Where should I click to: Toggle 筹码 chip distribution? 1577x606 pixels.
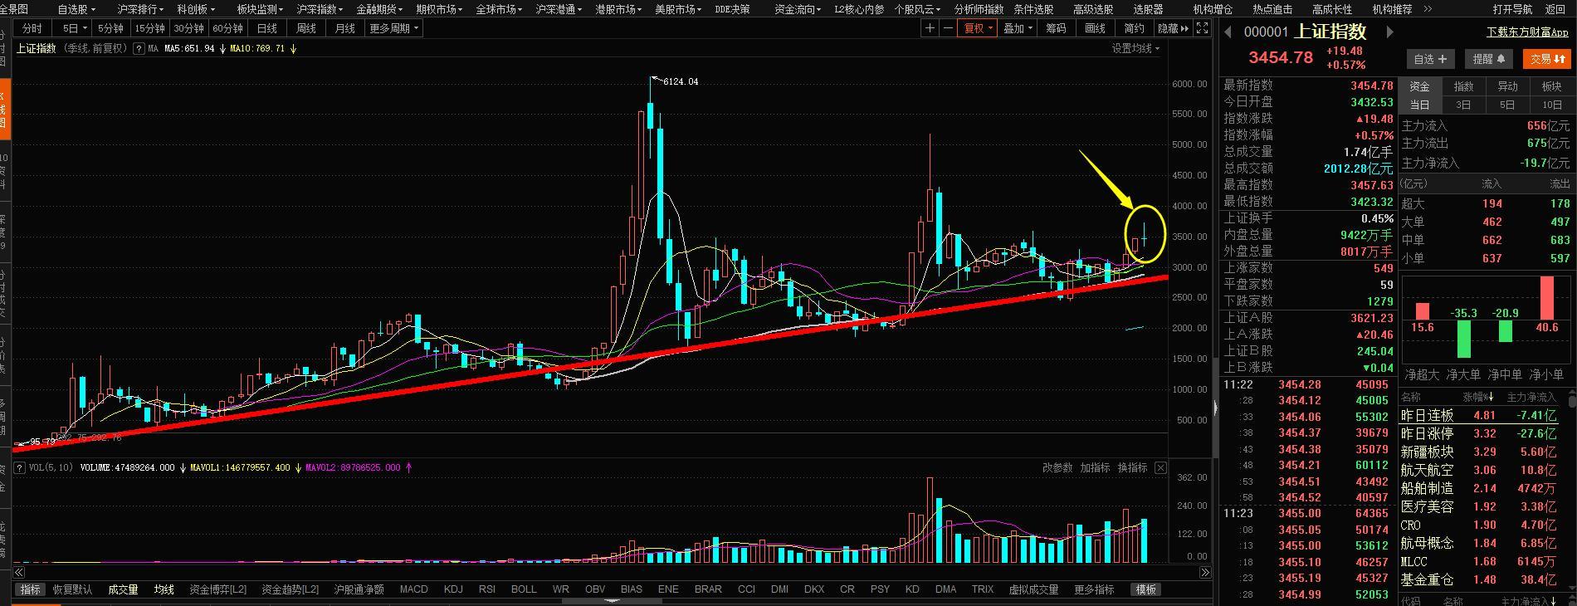tap(1056, 28)
